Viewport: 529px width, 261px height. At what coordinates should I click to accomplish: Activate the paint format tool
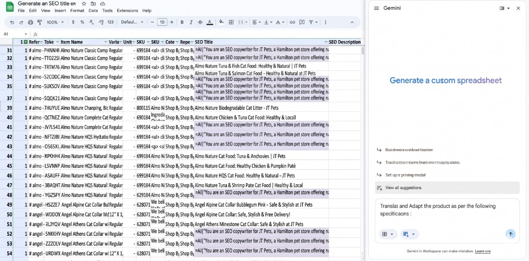click(39, 22)
